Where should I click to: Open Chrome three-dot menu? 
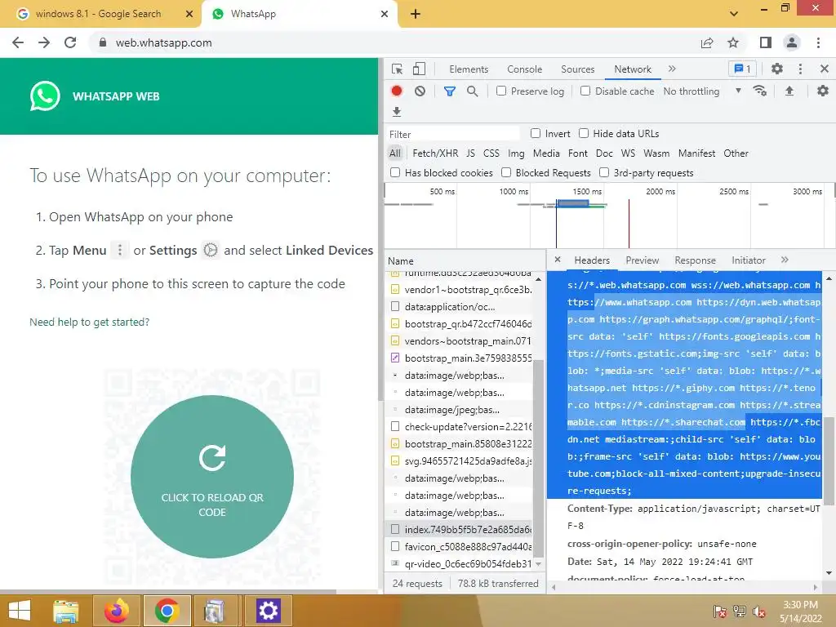pos(818,42)
